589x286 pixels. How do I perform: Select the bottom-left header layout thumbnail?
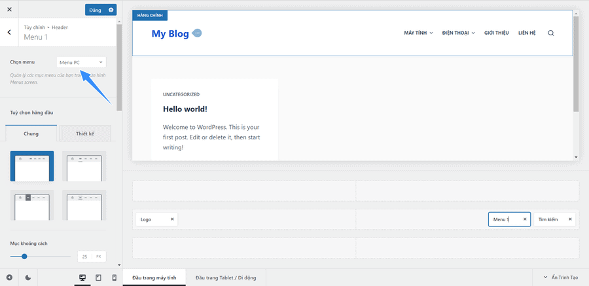[32, 205]
